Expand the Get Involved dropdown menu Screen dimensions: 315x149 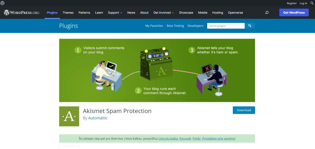164,13
